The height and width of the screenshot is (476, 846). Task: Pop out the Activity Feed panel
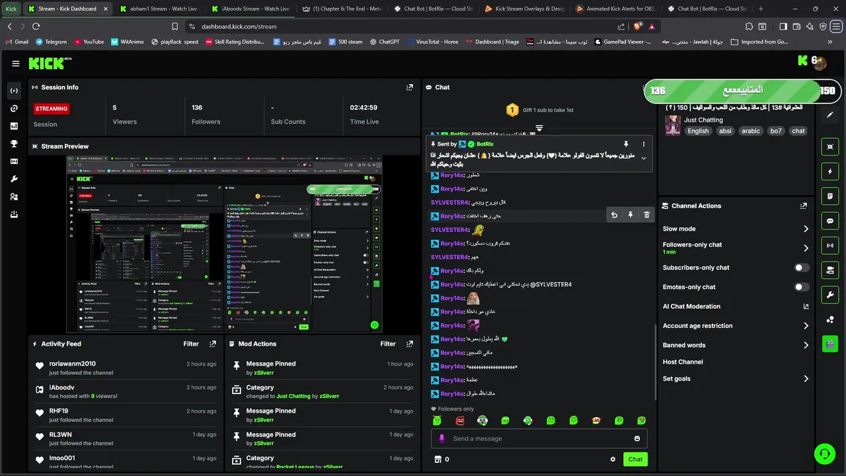[213, 344]
